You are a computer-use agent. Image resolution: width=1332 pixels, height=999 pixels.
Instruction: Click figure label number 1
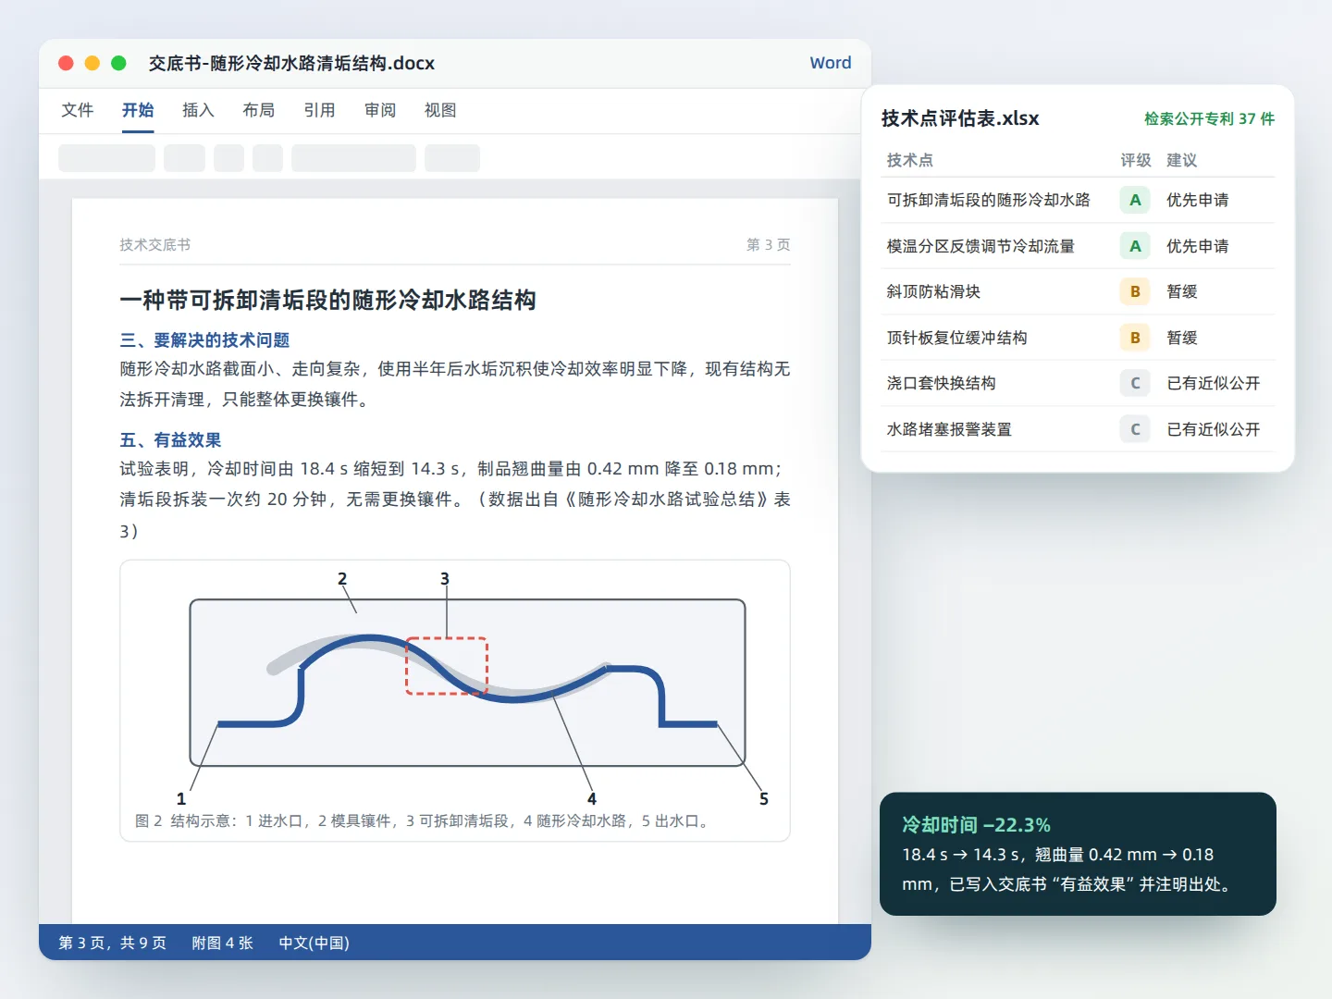181,798
